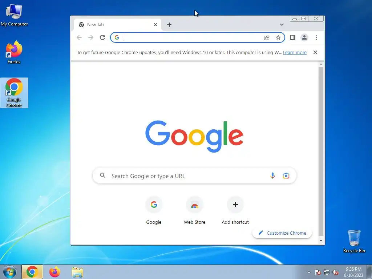Click the Google logo

click(194, 136)
